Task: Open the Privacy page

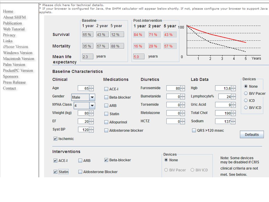Action: coord(9,35)
